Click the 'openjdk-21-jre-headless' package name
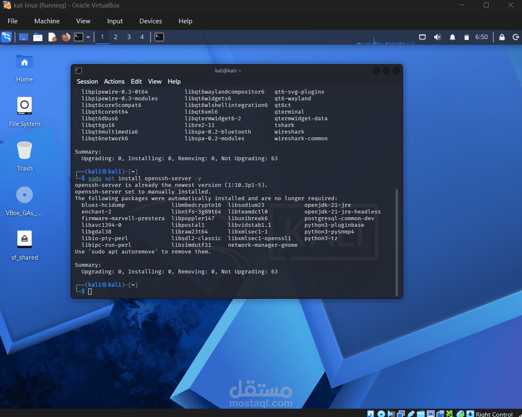 343,211
